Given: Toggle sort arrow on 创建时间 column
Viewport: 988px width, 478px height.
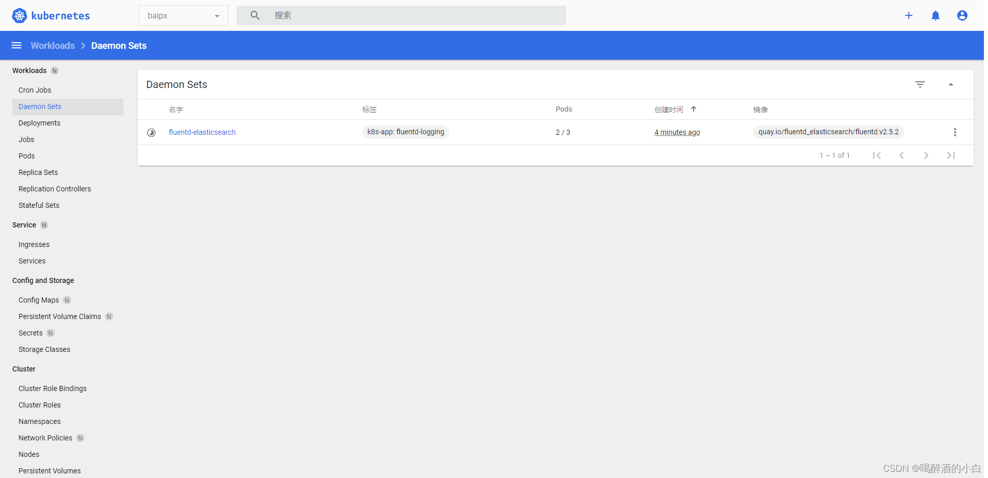Looking at the screenshot, I should (694, 109).
